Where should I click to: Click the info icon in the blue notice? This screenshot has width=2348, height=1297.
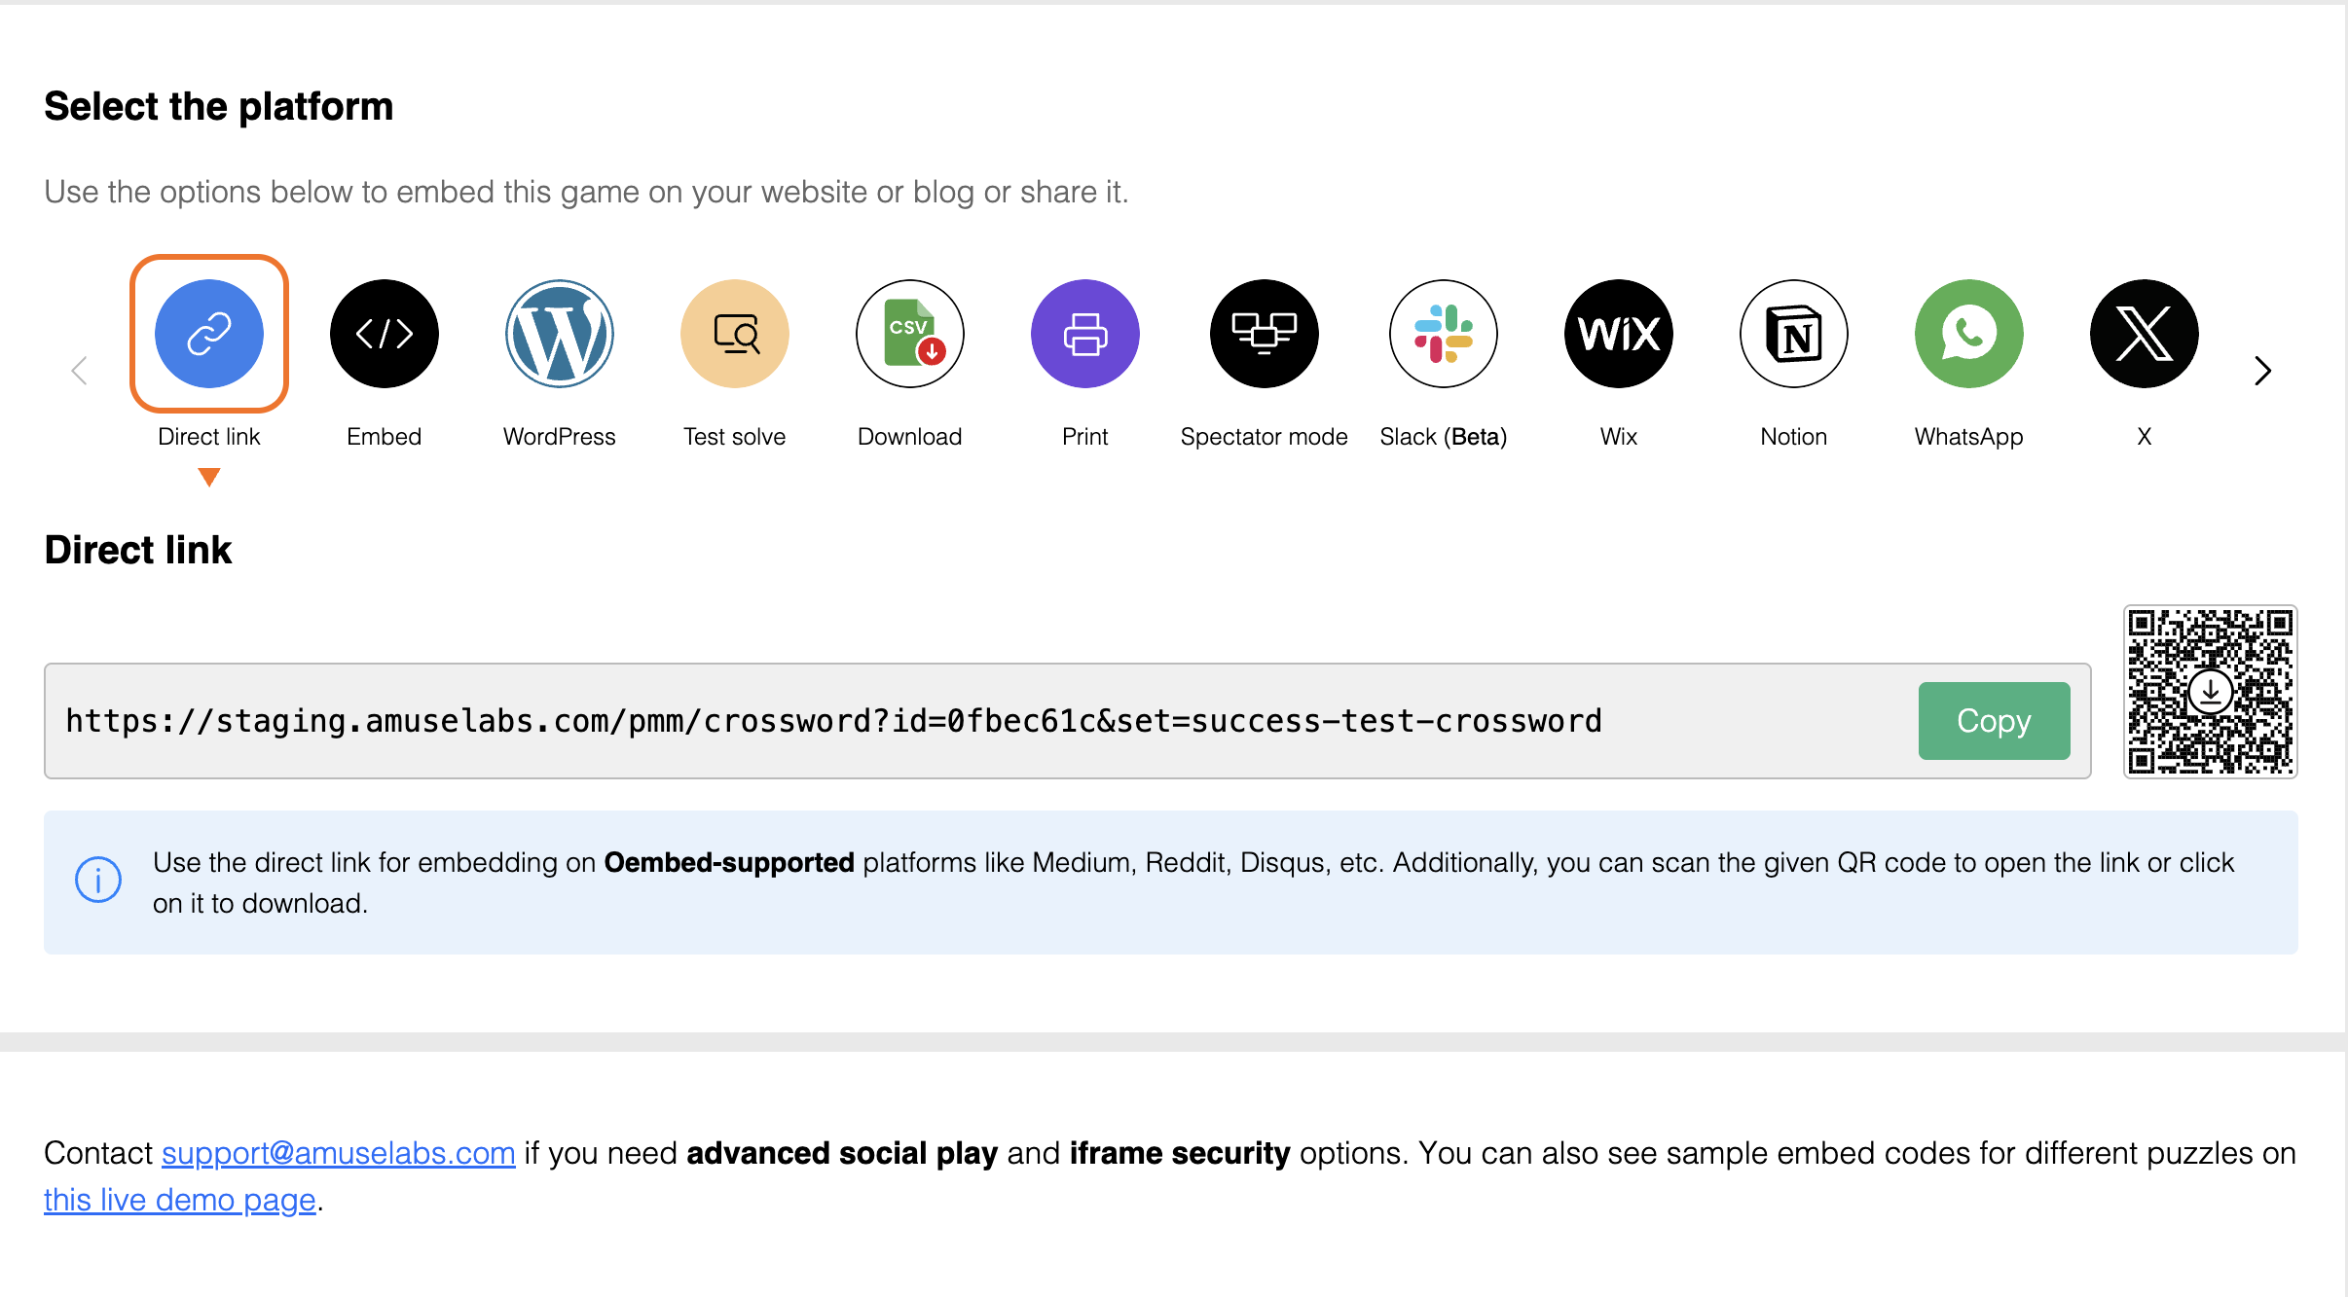pos(98,881)
